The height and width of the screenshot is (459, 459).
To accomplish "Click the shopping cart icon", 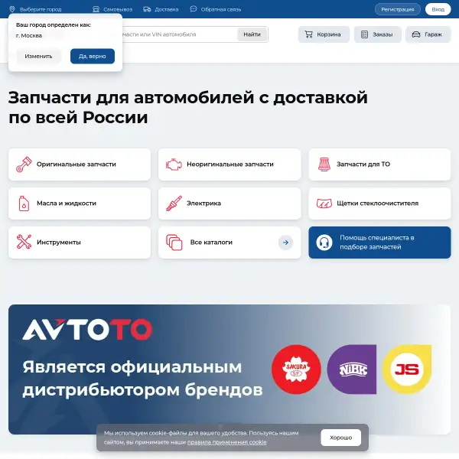I will pos(308,34).
